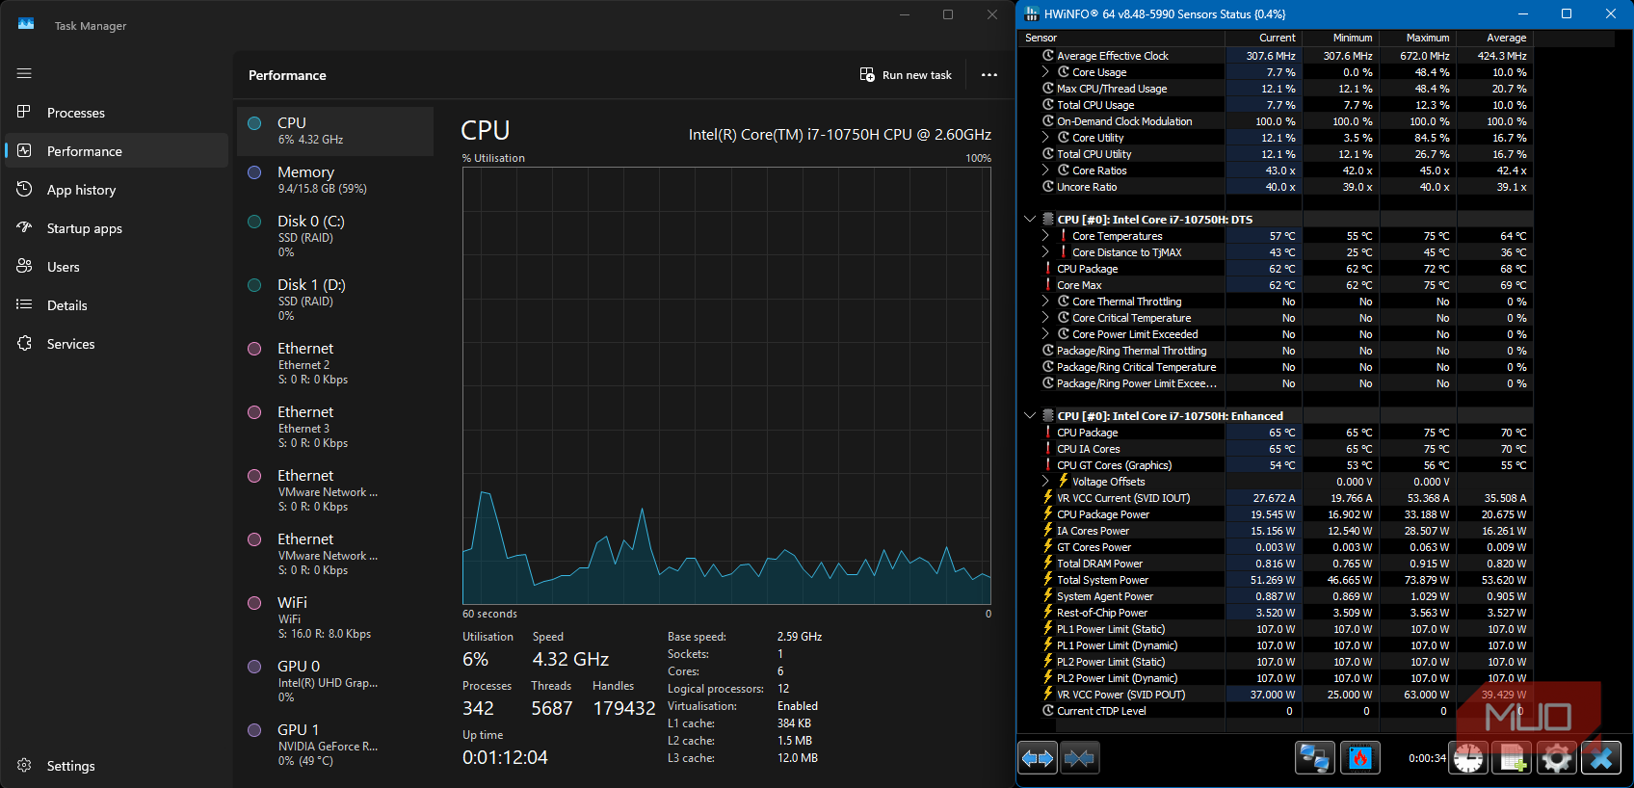The image size is (1634, 788).
Task: Expand Core Distance to TjMAX row
Action: tap(1045, 252)
